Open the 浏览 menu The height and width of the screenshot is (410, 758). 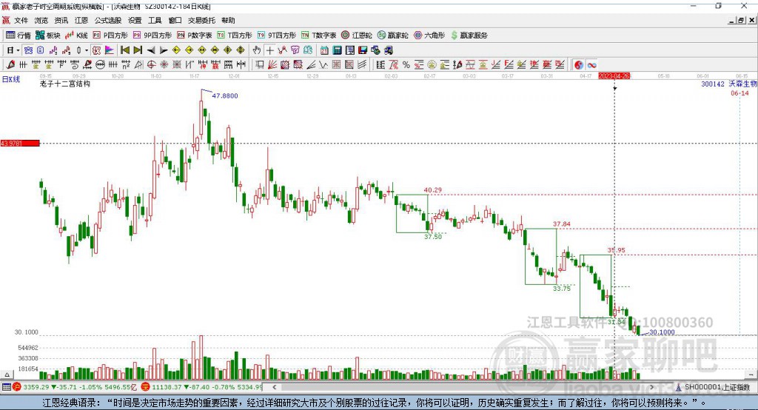pos(41,20)
